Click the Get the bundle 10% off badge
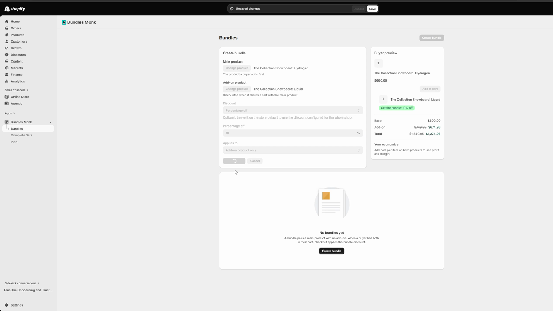 (x=397, y=108)
